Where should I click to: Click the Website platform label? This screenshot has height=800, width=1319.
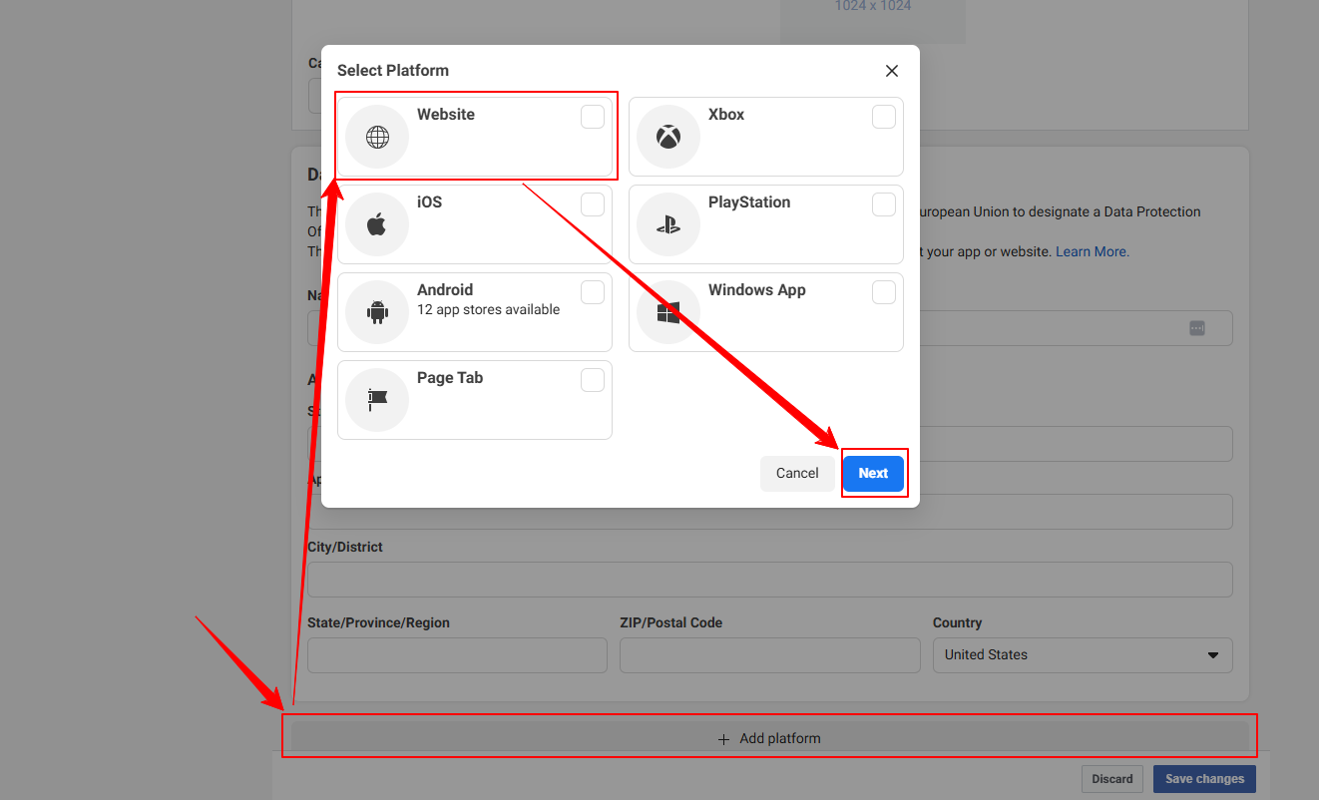point(446,115)
